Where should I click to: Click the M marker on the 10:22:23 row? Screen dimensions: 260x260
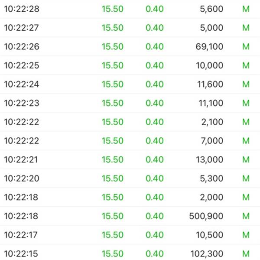[246, 103]
